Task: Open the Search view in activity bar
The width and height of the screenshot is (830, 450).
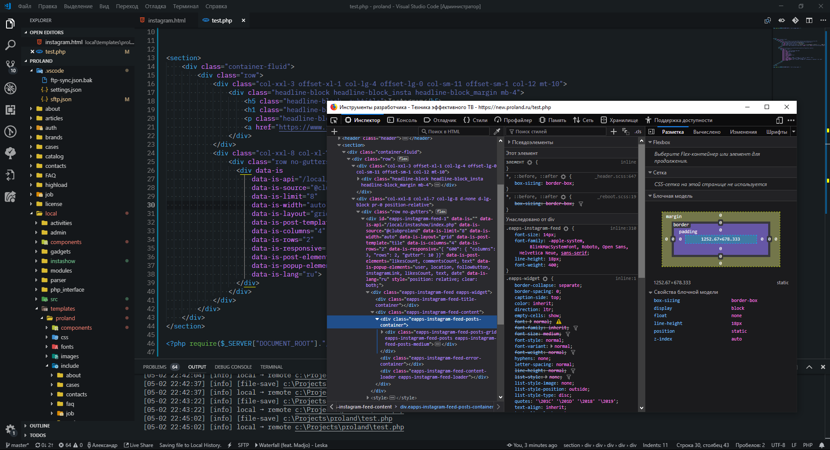Action: tap(10, 45)
